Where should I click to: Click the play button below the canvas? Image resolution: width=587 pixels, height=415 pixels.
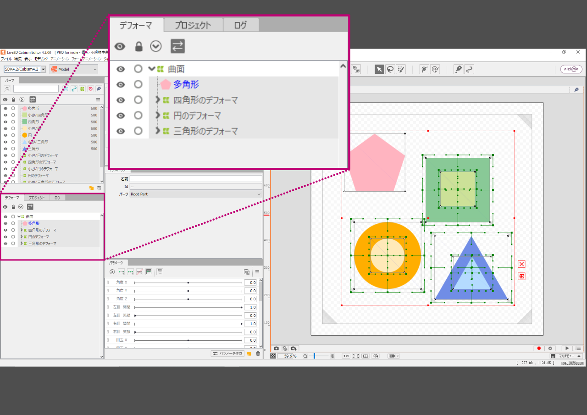[567, 349]
